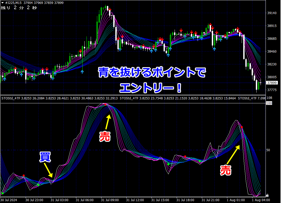
Task: Click the 30 Jul 23:00 time label
Action: (x=34, y=200)
